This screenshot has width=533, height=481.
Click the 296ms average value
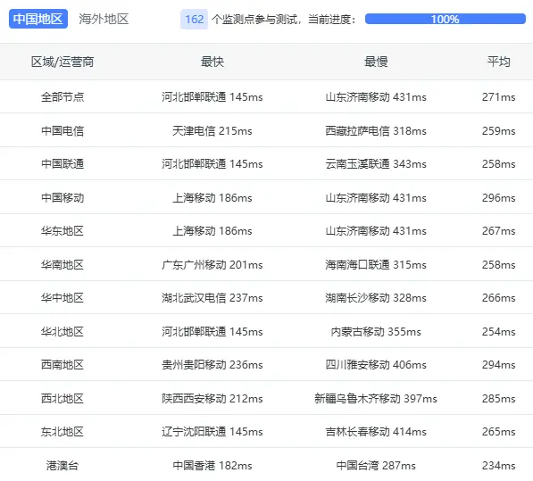pyautogui.click(x=499, y=198)
